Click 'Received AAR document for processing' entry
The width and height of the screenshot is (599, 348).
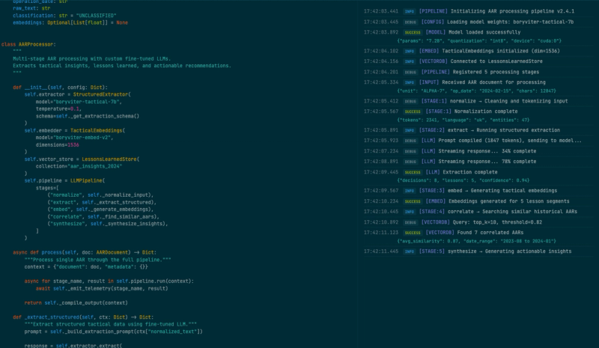[493, 82]
